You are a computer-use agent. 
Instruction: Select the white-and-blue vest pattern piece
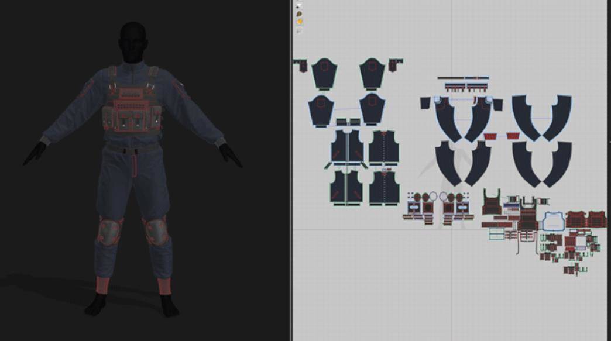[553, 222]
